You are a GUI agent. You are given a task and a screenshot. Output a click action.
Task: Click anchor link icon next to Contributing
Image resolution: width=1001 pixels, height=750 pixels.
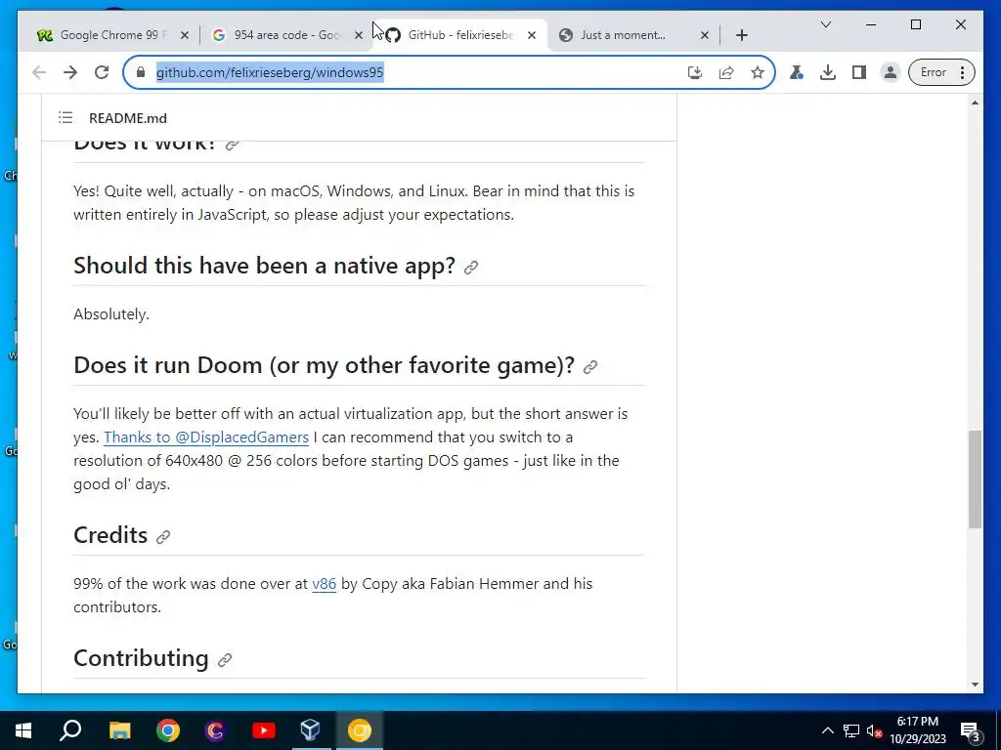click(x=225, y=660)
